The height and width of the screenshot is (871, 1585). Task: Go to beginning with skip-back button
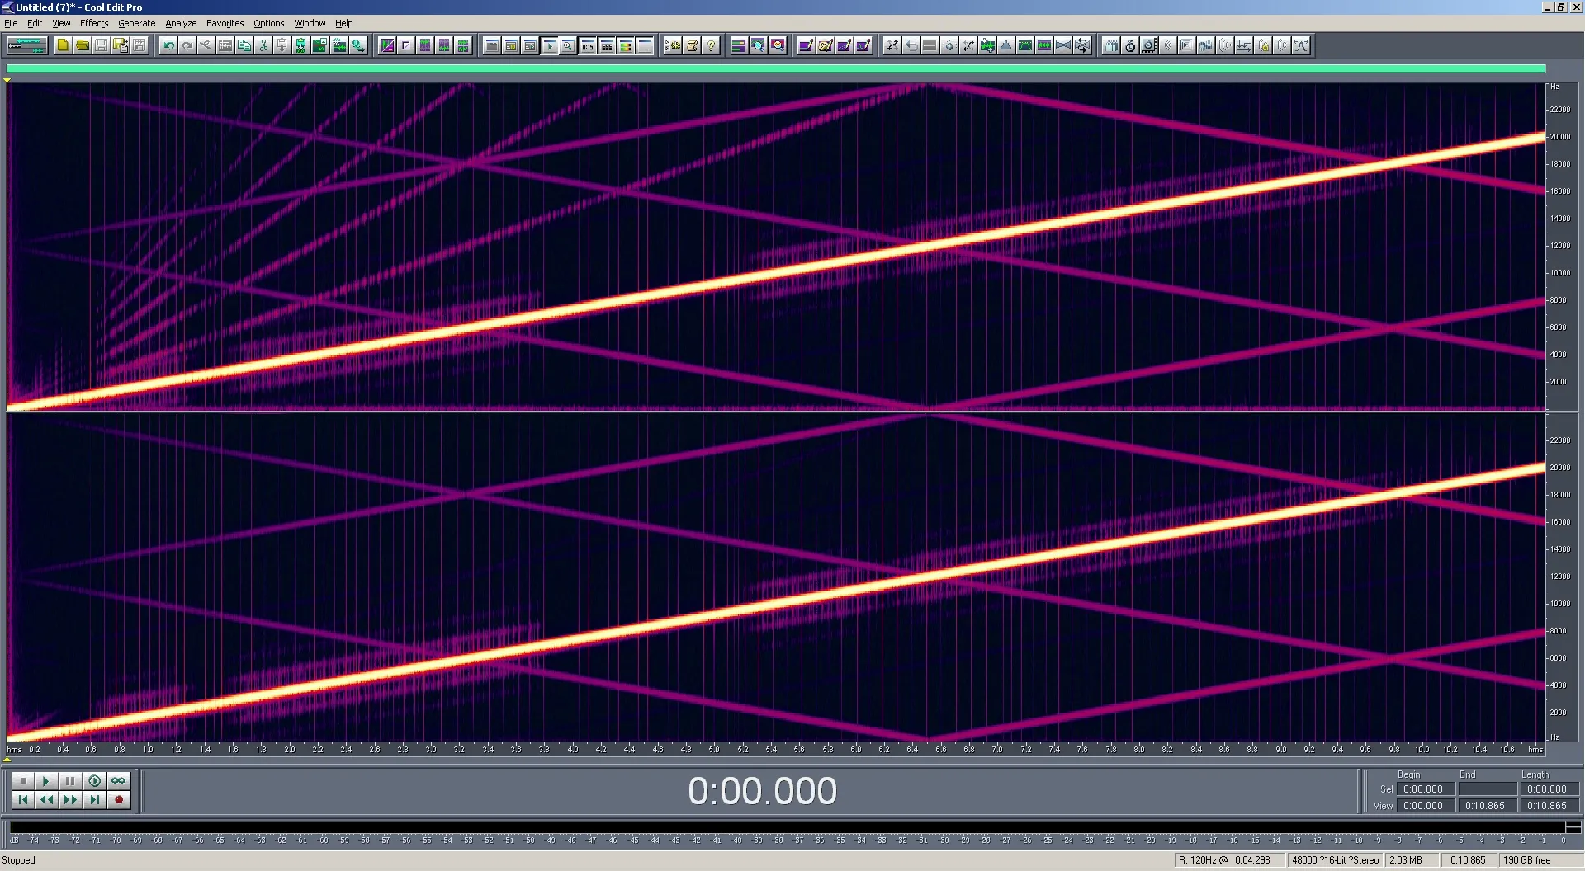[22, 799]
